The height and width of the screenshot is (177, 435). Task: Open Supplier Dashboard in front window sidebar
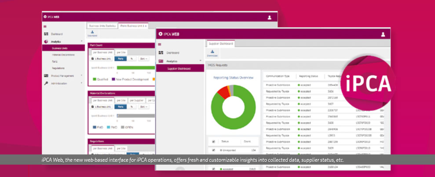pyautogui.click(x=181, y=68)
